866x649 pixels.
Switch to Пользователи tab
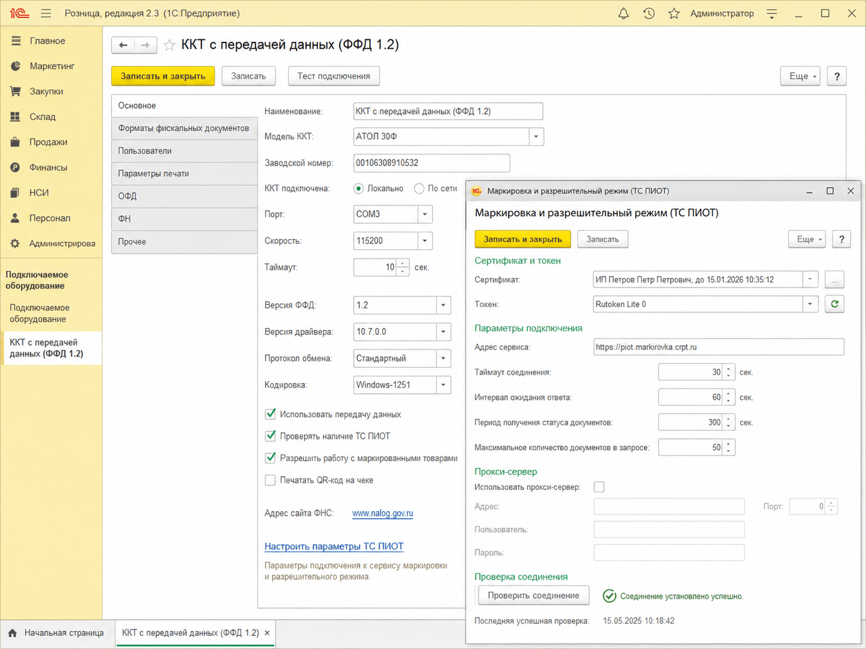(x=184, y=151)
